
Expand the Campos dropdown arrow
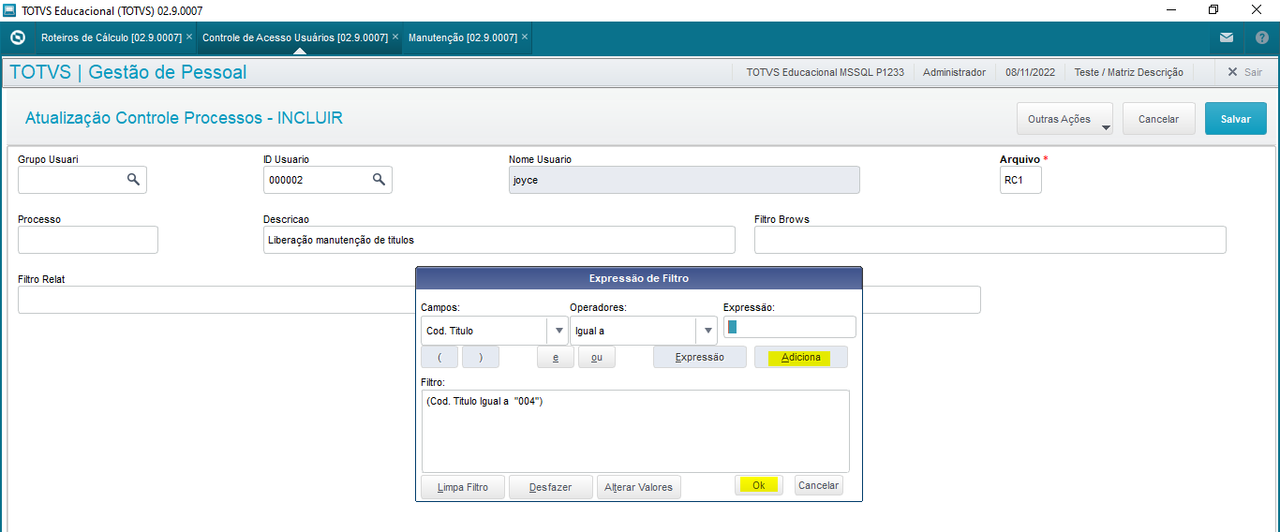pyautogui.click(x=558, y=331)
